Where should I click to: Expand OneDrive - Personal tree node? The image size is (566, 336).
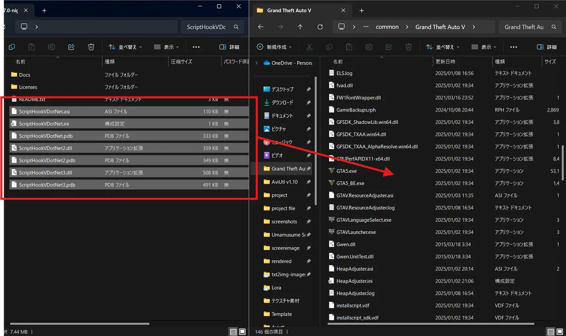(x=257, y=63)
